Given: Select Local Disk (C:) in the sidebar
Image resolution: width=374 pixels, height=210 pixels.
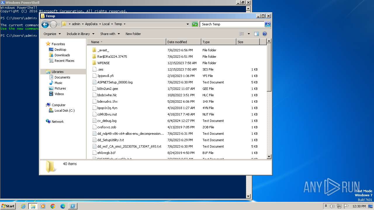Looking at the screenshot, I should [x=65, y=111].
